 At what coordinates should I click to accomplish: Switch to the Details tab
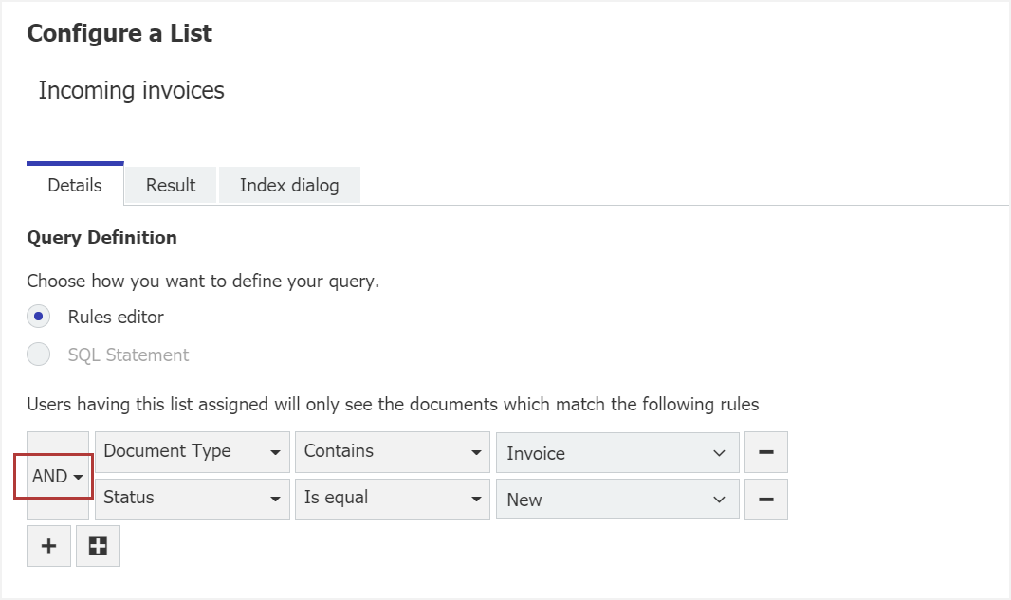(x=75, y=185)
